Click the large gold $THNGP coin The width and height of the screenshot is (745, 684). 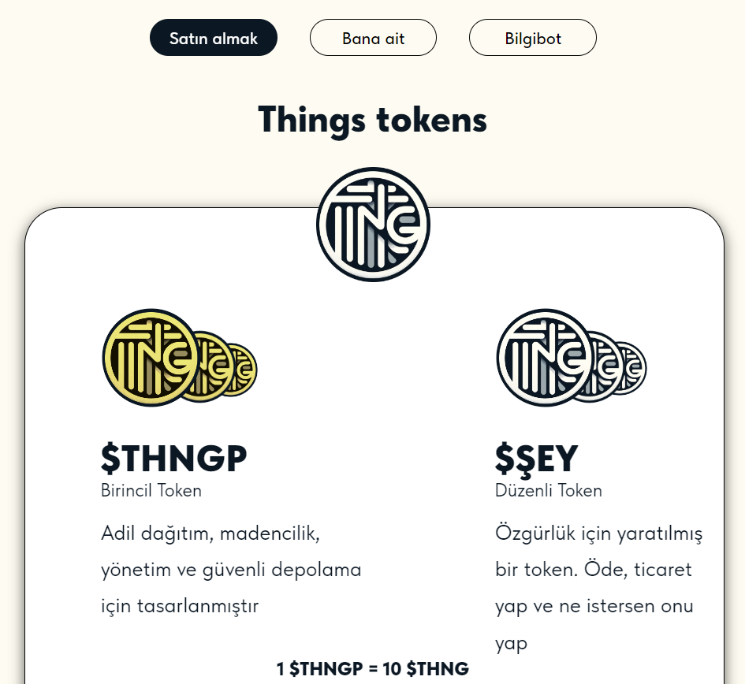(149, 358)
